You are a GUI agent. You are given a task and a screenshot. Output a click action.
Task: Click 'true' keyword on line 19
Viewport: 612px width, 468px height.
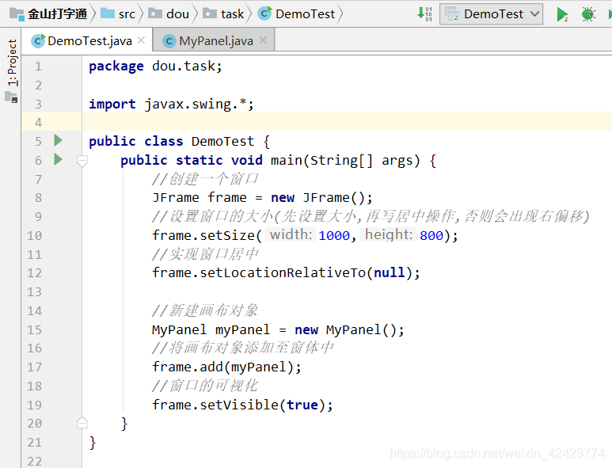pos(302,405)
